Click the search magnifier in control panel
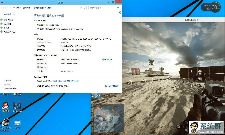The height and width of the screenshot is (135, 225). pyautogui.click(x=118, y=8)
